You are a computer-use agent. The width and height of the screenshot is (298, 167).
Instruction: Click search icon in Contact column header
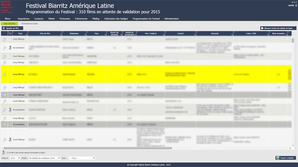pyautogui.click(x=195, y=35)
